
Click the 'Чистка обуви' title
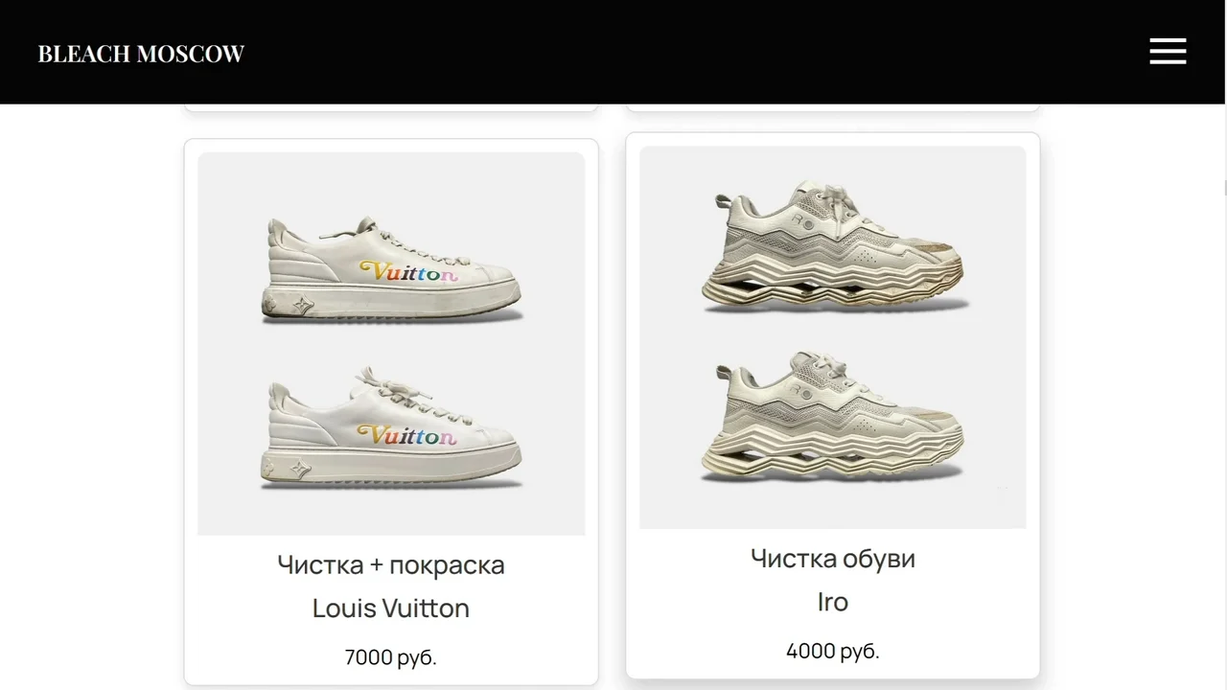[833, 559]
